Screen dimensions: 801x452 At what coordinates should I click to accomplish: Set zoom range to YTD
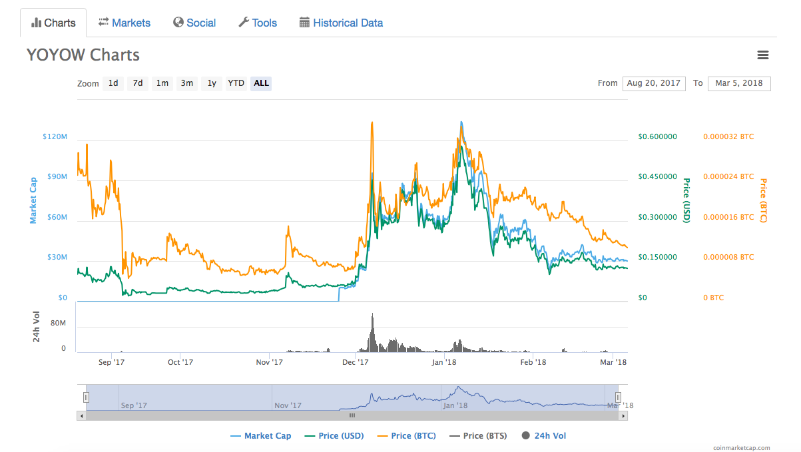tap(236, 83)
